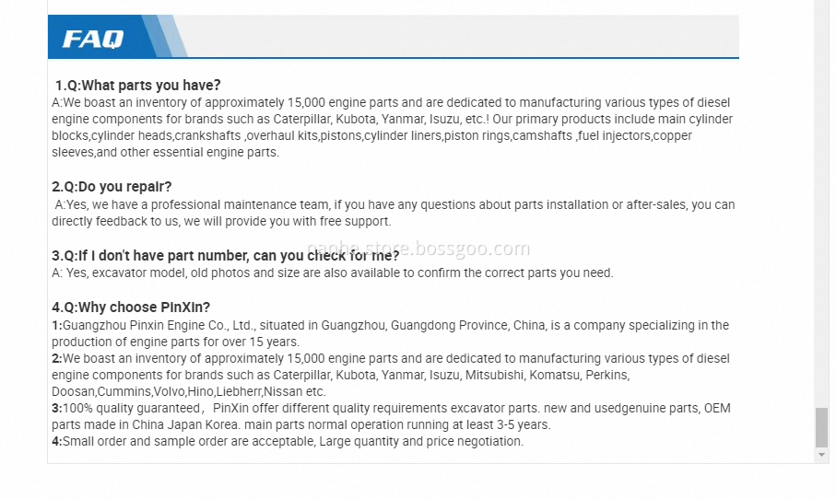Click the bold "3:" 100% quality guaranteed point

point(392,416)
